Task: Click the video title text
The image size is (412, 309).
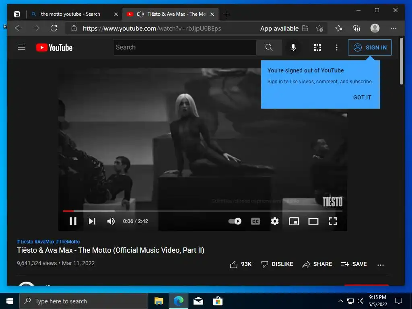Action: point(110,250)
